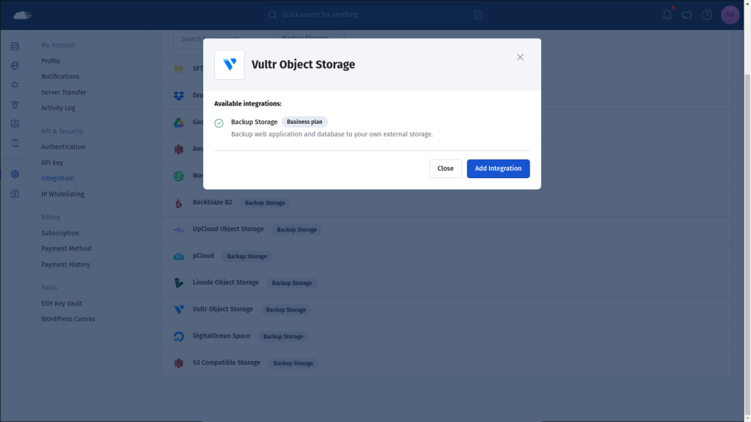The height and width of the screenshot is (422, 751).
Task: Open the NA user avatar menu
Action: 730,15
